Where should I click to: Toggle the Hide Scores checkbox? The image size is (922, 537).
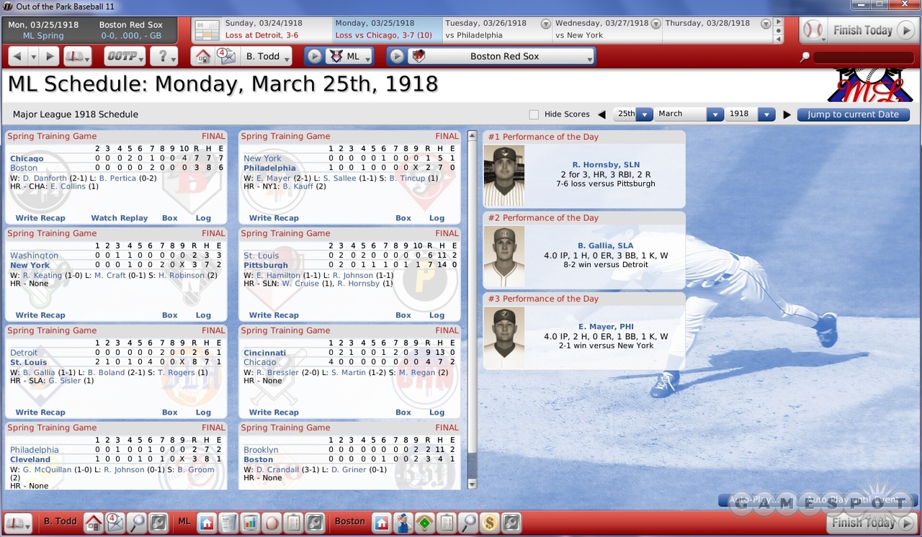[534, 114]
